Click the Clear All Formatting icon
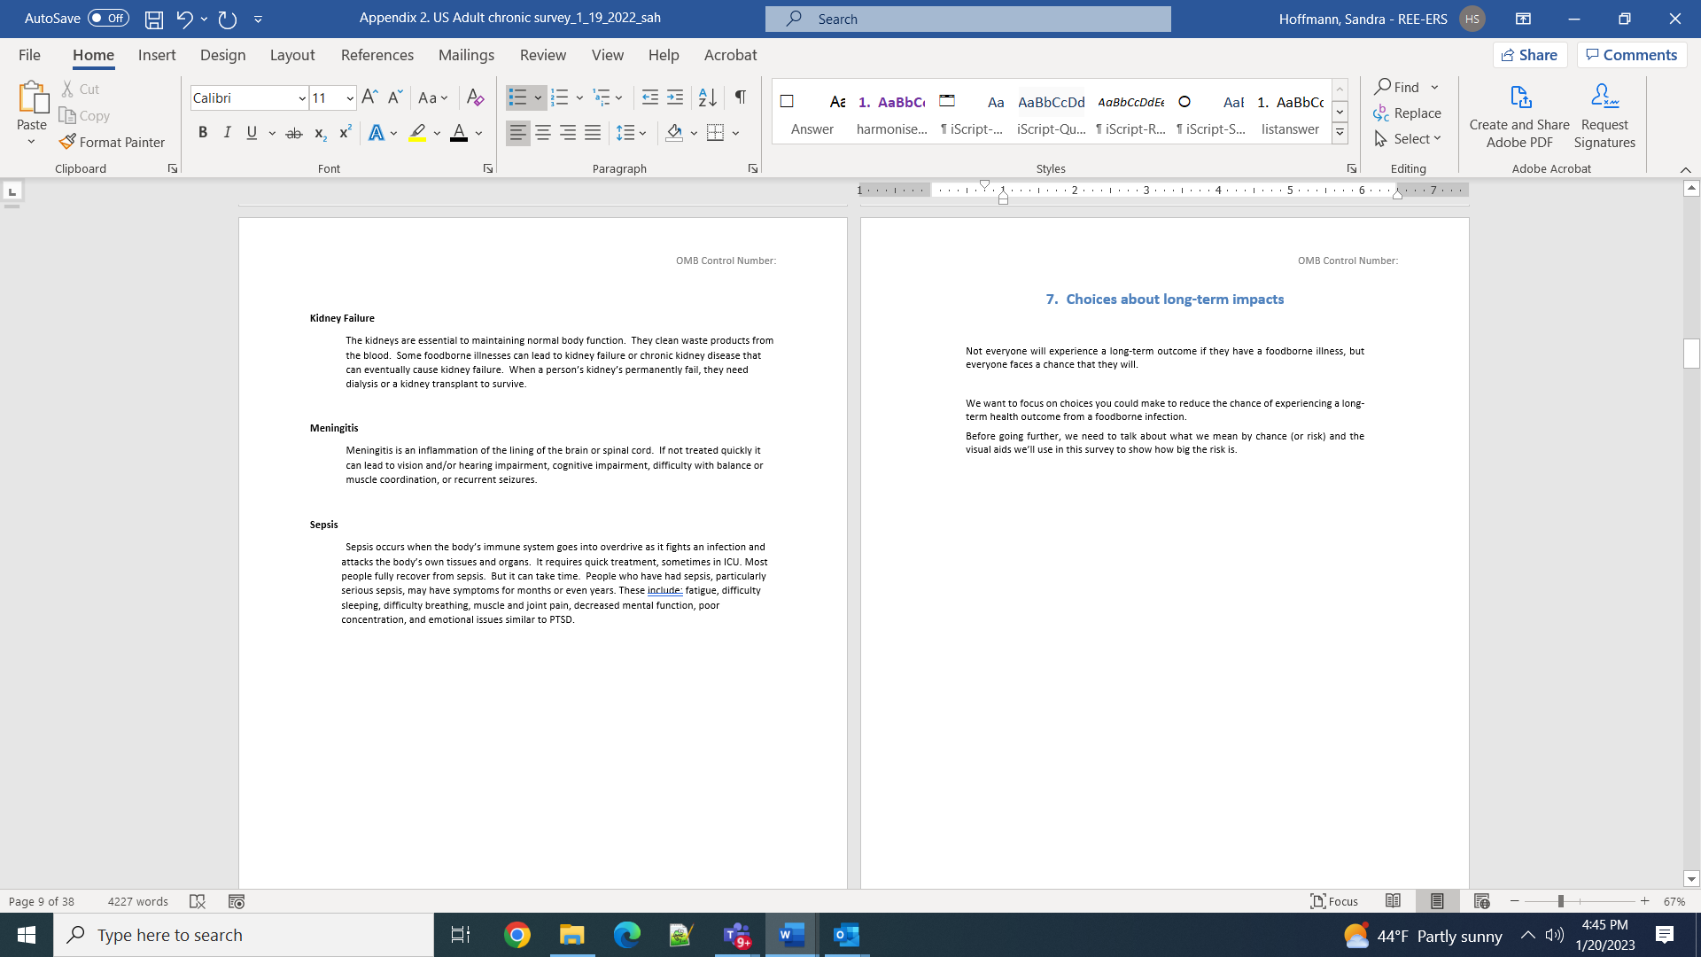This screenshot has height=957, width=1701. pos(476,97)
